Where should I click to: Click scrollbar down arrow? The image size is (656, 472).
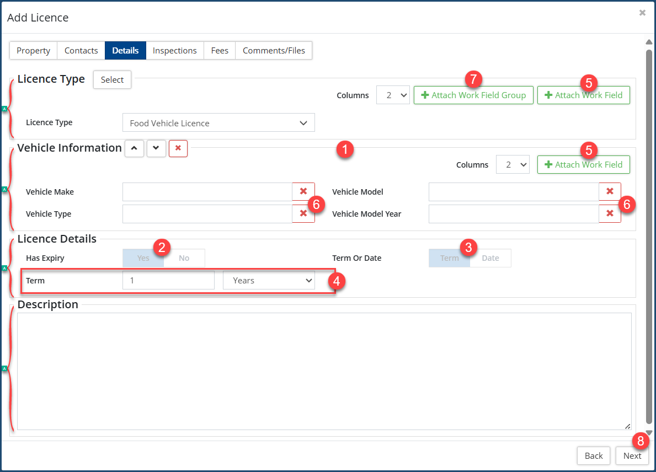coord(649,433)
